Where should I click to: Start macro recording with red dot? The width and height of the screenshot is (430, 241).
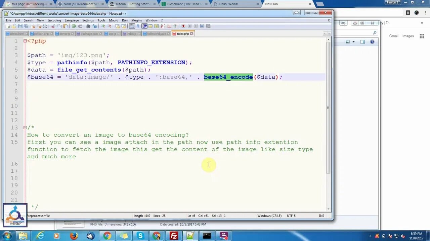(183, 26)
